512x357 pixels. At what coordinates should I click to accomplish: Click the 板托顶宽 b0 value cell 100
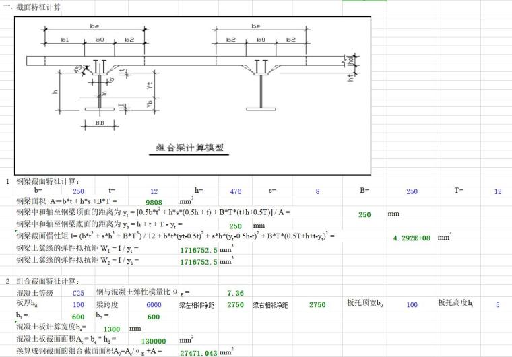coord(412,305)
